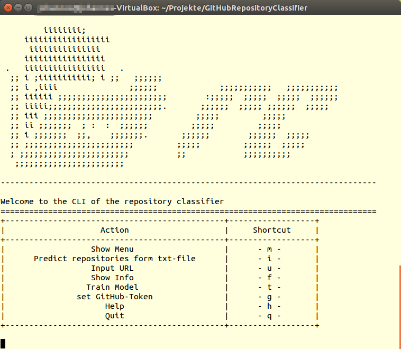The width and height of the screenshot is (401, 349).
Task: Select the "Train Model" action text
Action: (112, 287)
